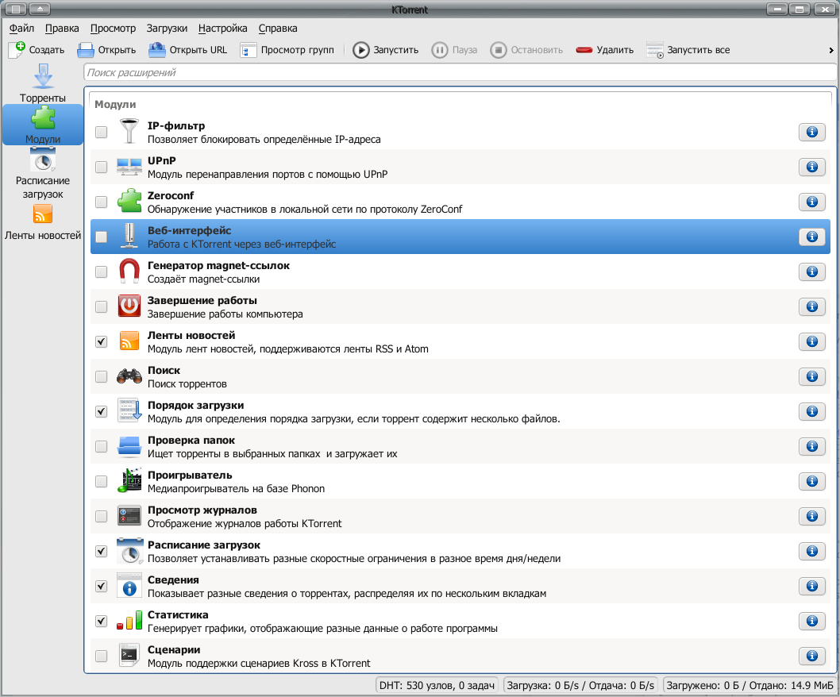Open info button for Порядок загрузки
This screenshot has height=697, width=840.
[x=811, y=411]
